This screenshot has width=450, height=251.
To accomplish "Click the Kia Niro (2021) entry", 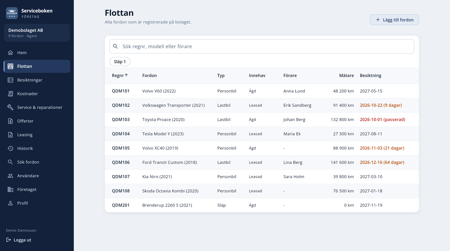I will coord(157,177).
